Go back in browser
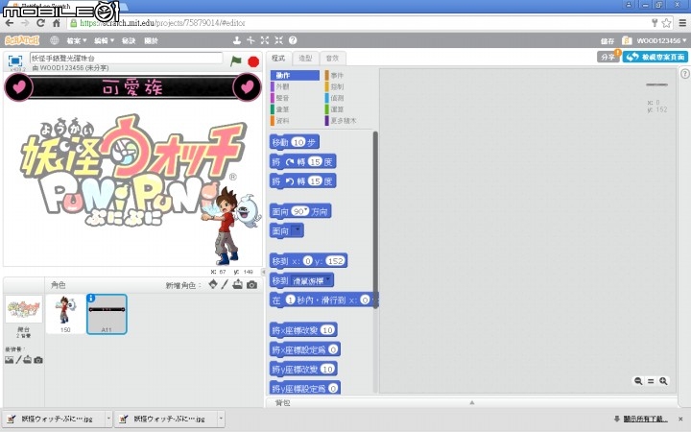The height and width of the screenshot is (432, 691). tap(10, 22)
